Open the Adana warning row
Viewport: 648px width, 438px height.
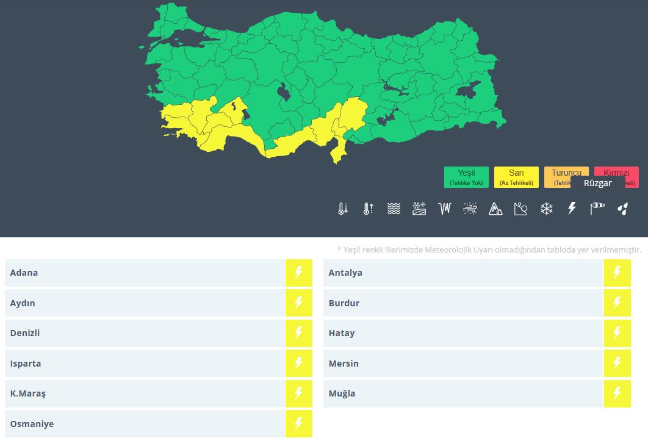tap(145, 273)
